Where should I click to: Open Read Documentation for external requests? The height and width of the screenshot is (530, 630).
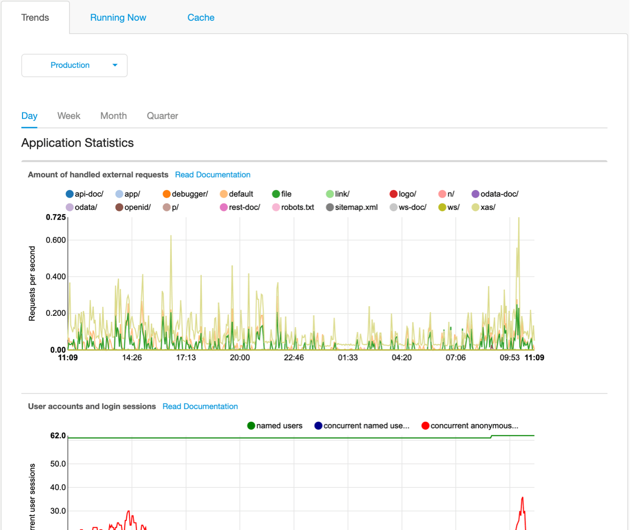212,175
